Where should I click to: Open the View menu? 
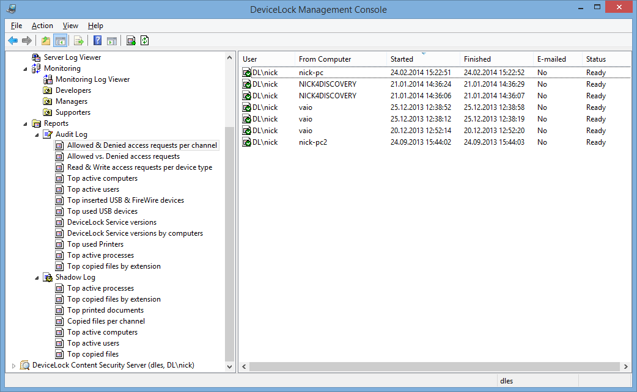[70, 26]
